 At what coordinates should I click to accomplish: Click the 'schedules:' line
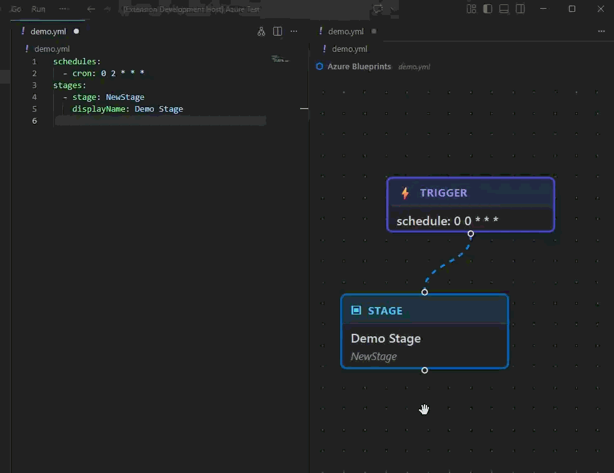pos(77,61)
